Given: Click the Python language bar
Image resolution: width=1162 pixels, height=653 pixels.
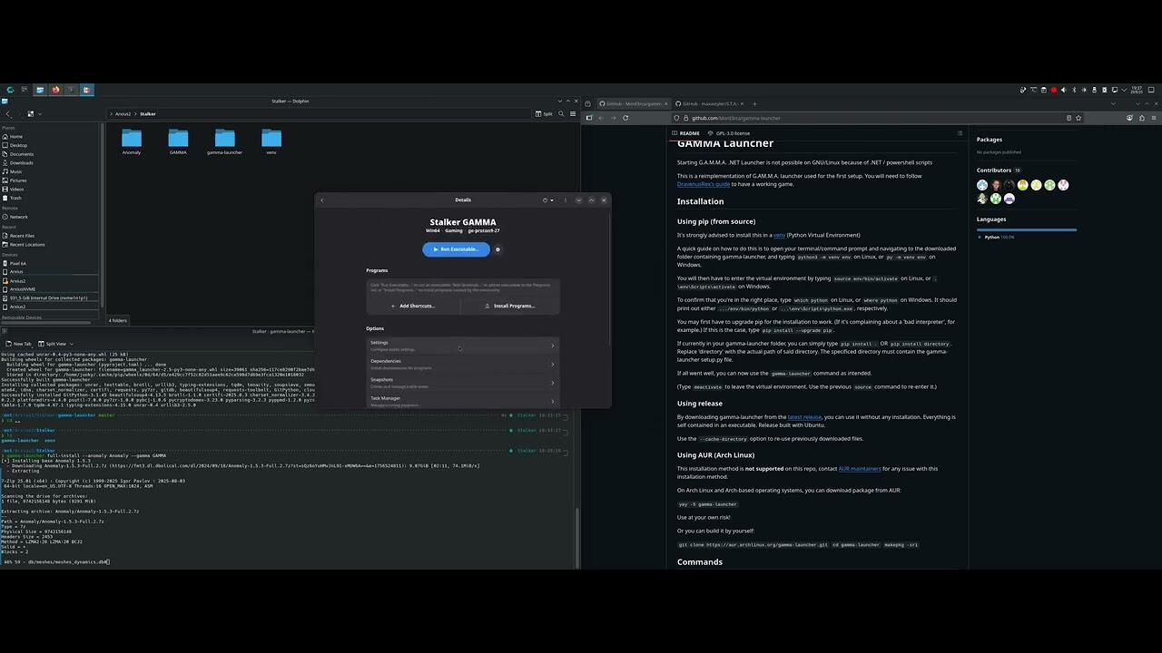Looking at the screenshot, I should [x=1026, y=229].
